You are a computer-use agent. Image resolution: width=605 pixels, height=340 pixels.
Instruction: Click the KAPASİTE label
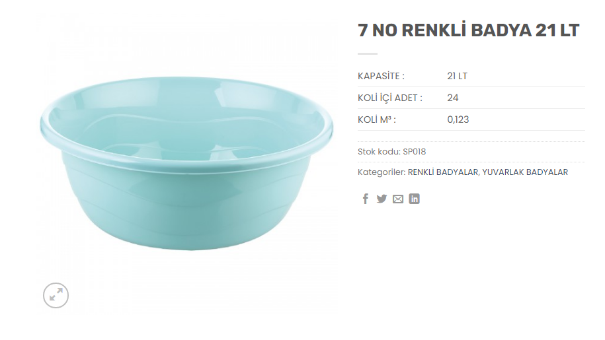[x=381, y=76]
